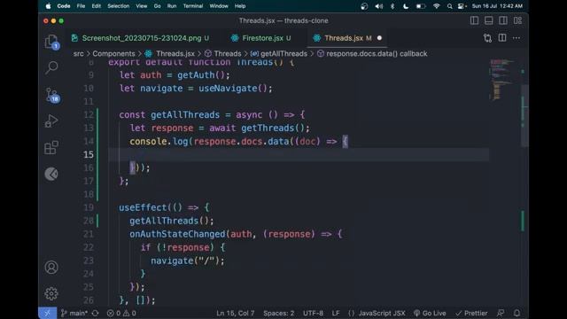Open the Terminal menu

[193, 6]
